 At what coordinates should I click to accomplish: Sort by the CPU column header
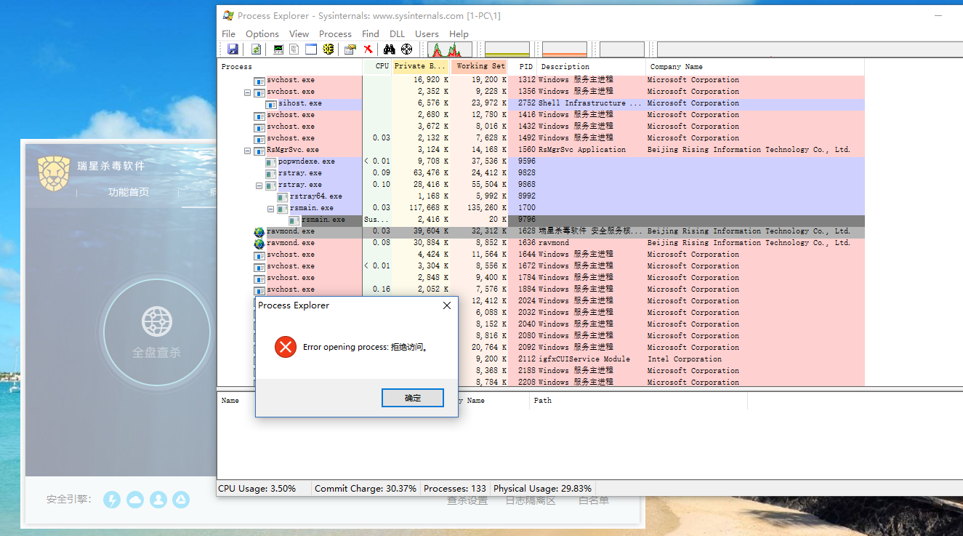(x=377, y=66)
